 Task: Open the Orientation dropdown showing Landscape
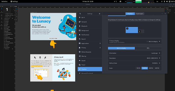point(135,53)
